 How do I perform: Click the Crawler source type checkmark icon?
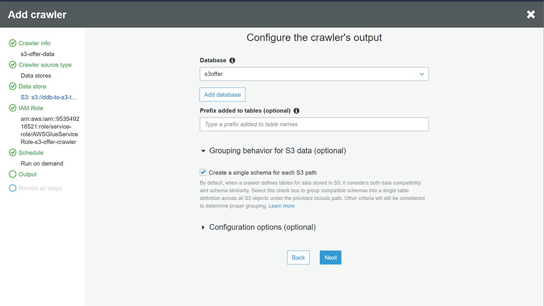(x=13, y=65)
